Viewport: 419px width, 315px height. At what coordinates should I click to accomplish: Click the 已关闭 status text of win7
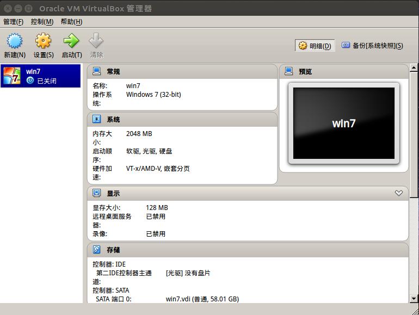tap(47, 81)
